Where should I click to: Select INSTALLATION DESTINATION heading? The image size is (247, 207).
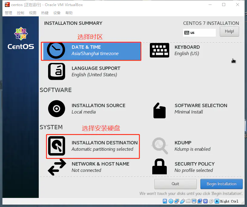tap(105, 143)
